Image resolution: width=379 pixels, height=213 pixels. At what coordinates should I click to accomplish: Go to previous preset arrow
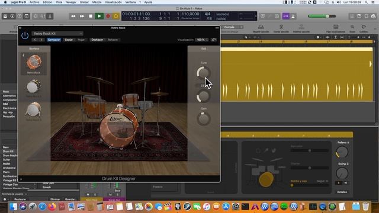tap(35, 40)
